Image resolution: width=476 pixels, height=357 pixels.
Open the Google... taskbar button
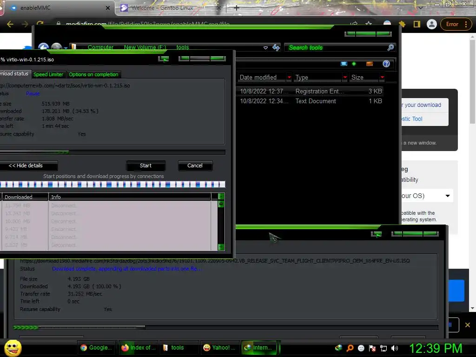[97, 348]
